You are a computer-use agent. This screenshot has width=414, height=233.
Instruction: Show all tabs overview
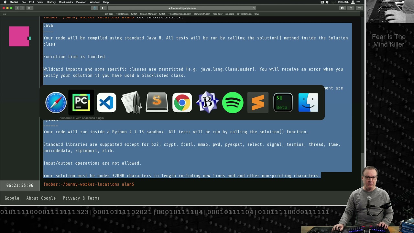tap(359, 8)
